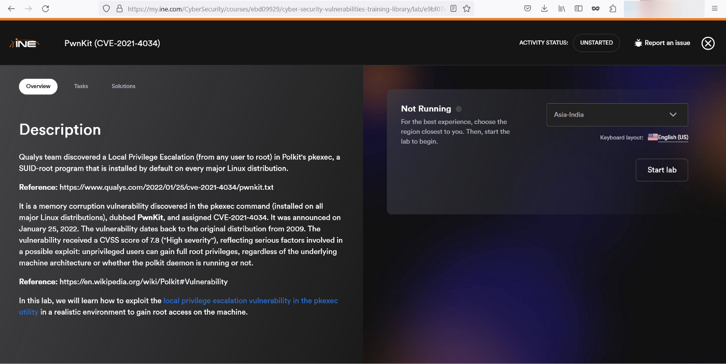Image resolution: width=726 pixels, height=364 pixels.
Task: Close the lab with the X icon
Action: click(x=708, y=44)
